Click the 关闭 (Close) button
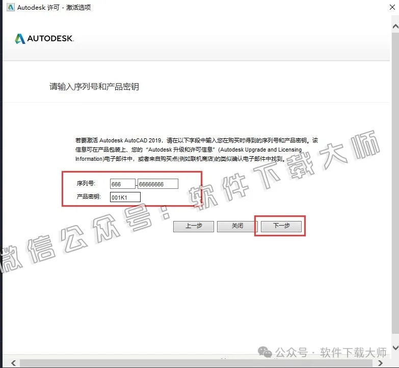 tap(237, 226)
